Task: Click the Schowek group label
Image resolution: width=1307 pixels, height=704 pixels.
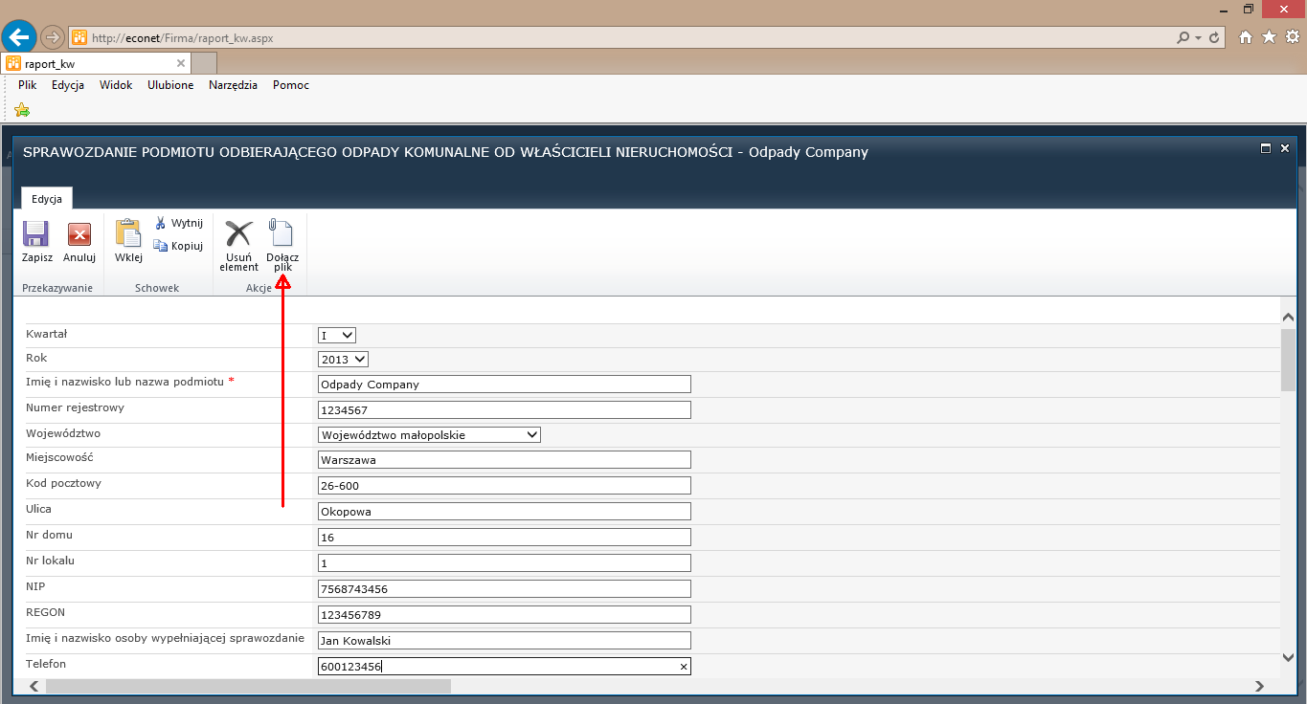Action: click(157, 288)
